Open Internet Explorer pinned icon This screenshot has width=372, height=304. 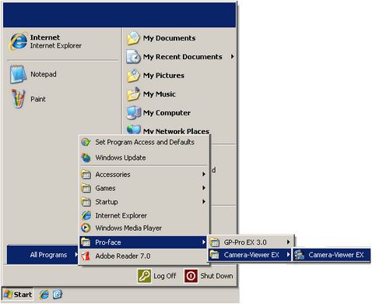[x=18, y=41]
